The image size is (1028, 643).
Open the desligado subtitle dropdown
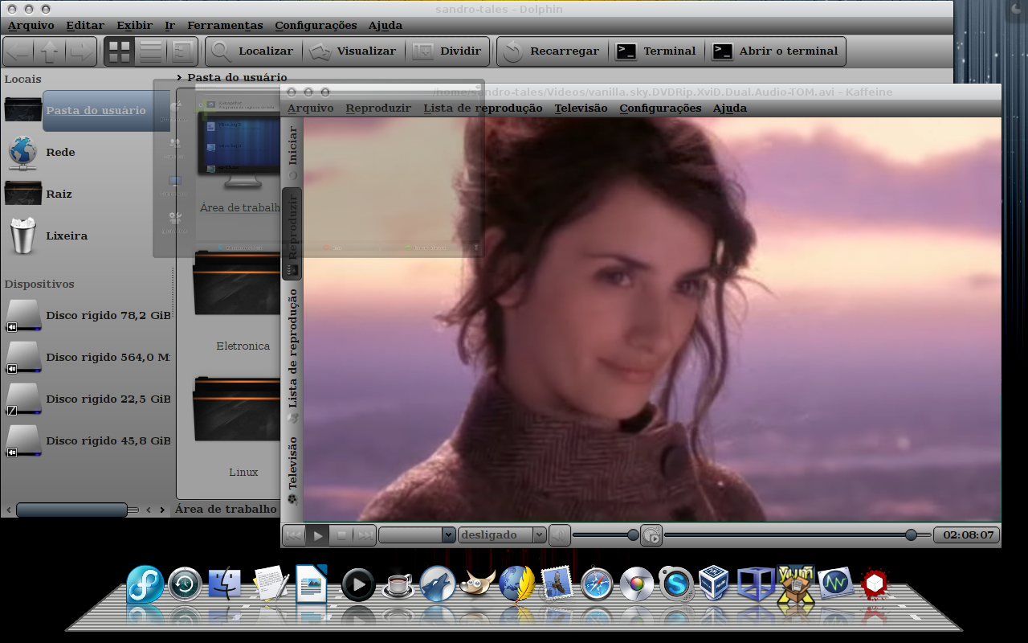click(502, 534)
